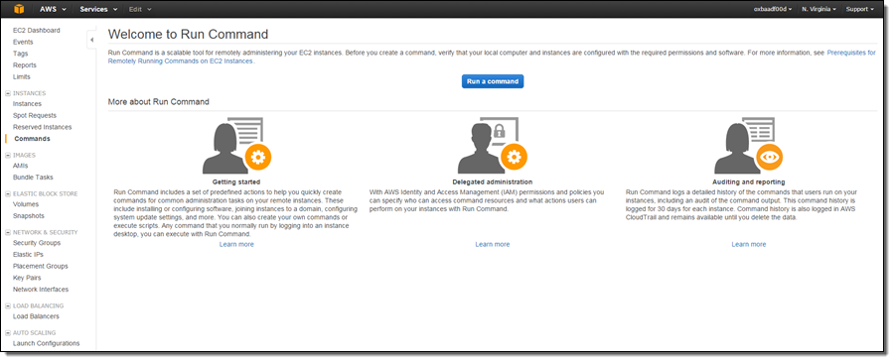Viewport: 894px width, 362px height.
Task: Open Learn more under Delegated administration
Action: point(493,244)
